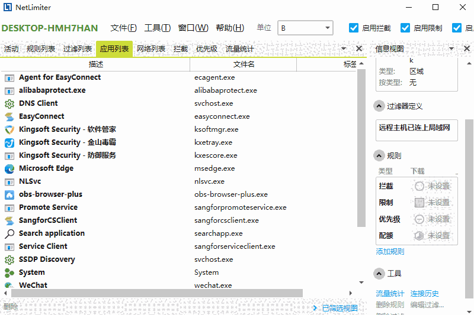The image size is (474, 315).
Task: Switch to the 网络列表 tab
Action: tap(151, 49)
